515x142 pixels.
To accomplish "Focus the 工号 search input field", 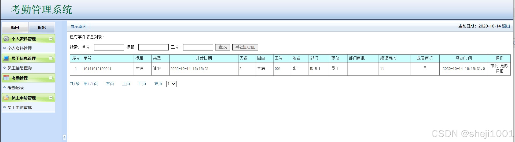I will pyautogui.click(x=198, y=47).
